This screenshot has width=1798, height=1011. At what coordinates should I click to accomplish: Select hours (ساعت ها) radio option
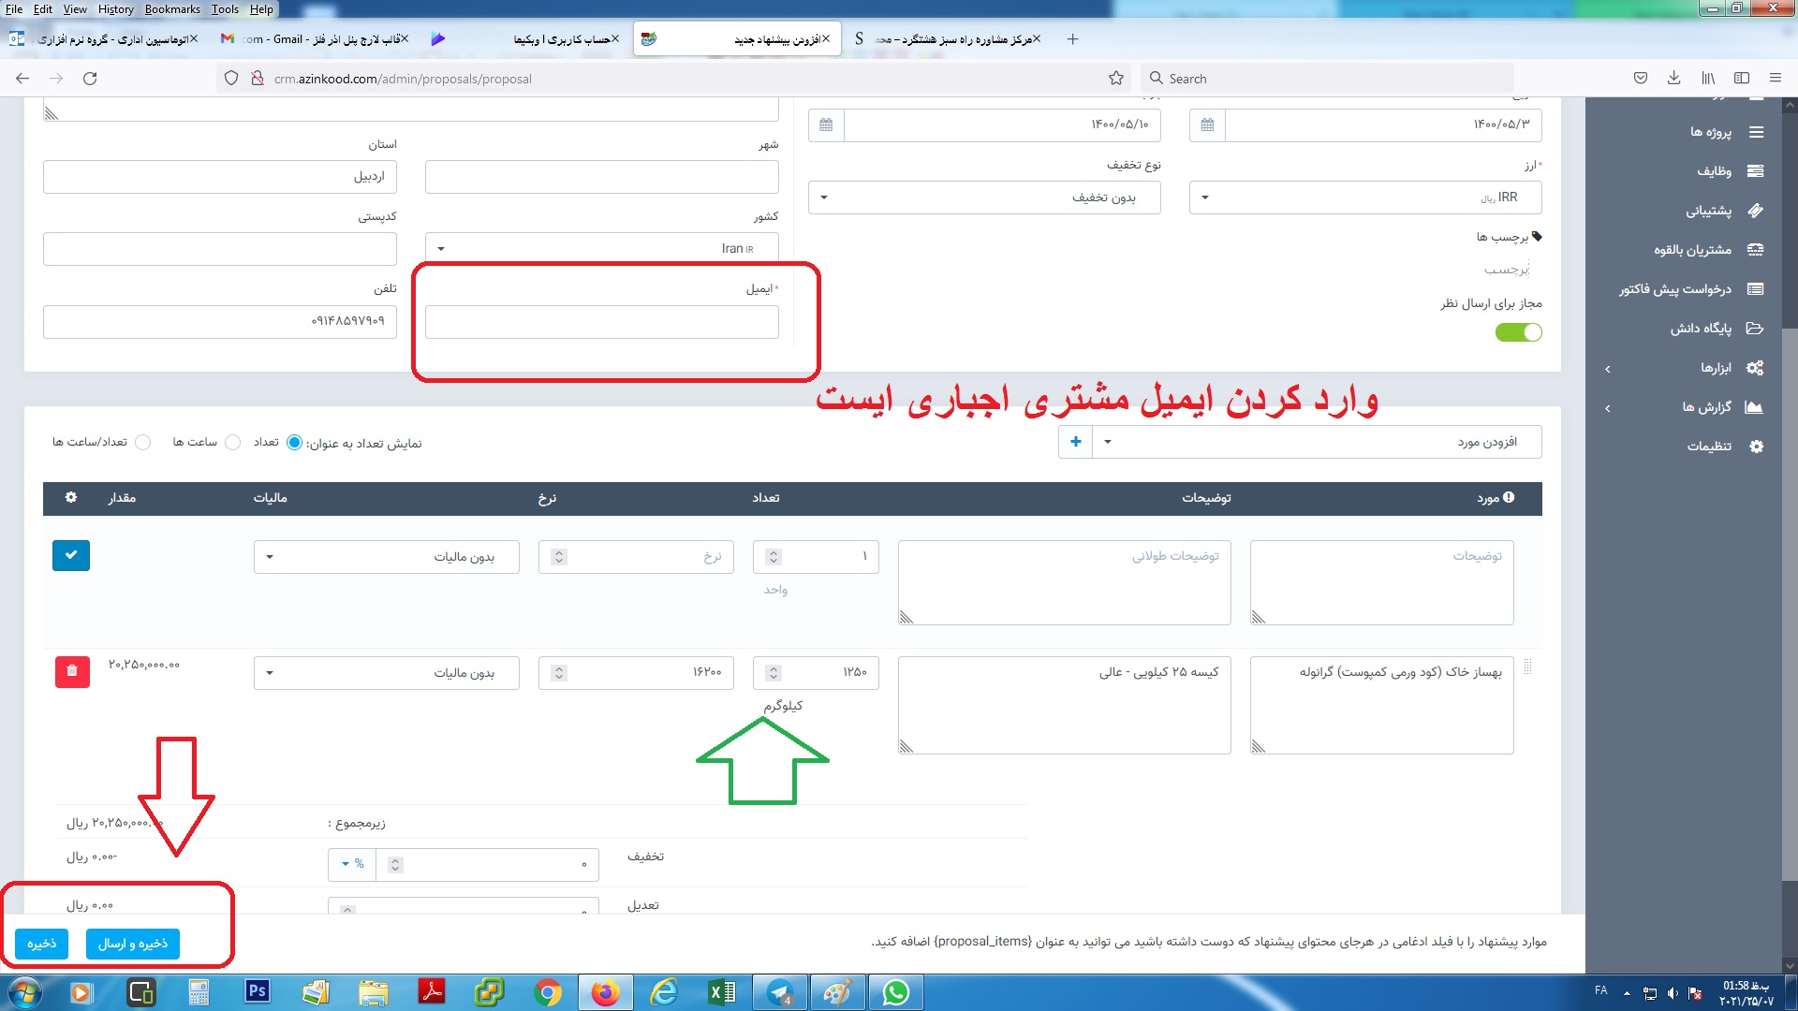(233, 443)
